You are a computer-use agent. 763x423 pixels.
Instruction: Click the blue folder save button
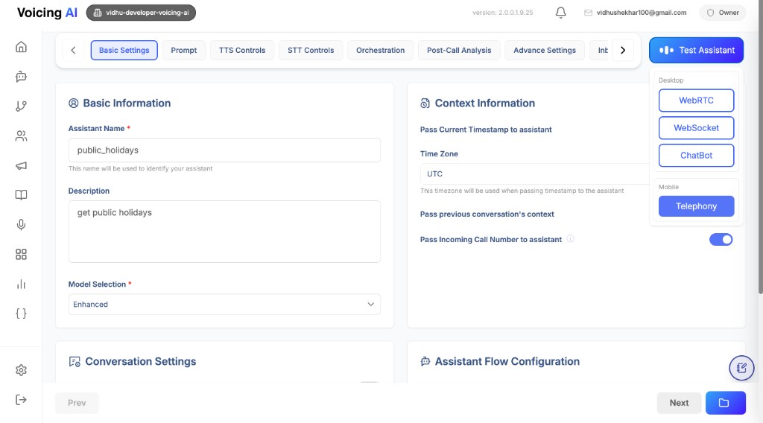pyautogui.click(x=725, y=403)
